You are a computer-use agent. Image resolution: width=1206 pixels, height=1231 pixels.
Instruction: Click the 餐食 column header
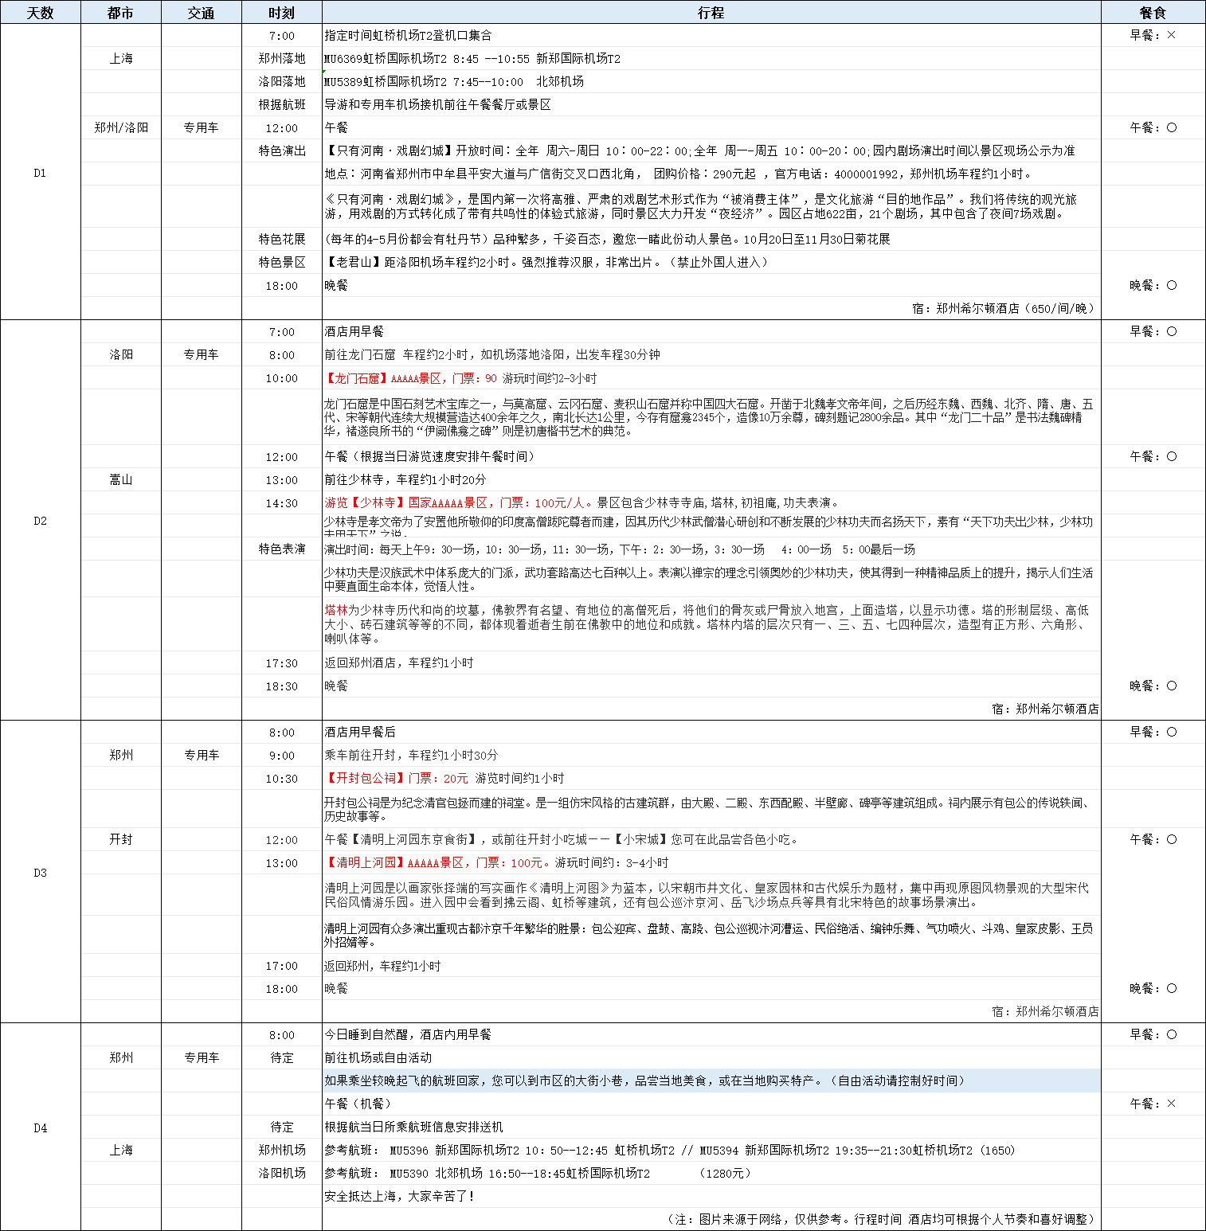pyautogui.click(x=1152, y=13)
